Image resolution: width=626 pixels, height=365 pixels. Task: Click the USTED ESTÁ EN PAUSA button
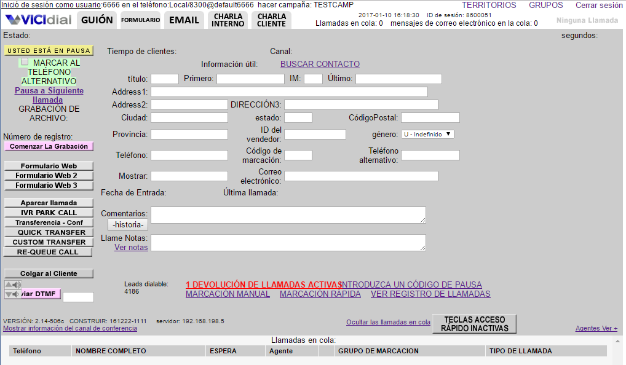(49, 50)
